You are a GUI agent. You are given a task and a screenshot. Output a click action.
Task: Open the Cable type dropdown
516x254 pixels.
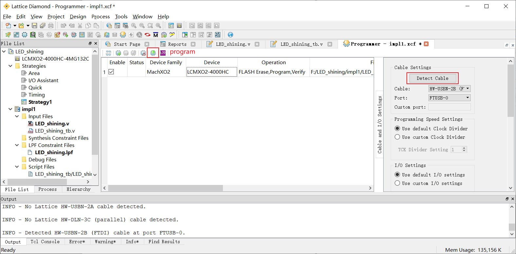click(449, 89)
